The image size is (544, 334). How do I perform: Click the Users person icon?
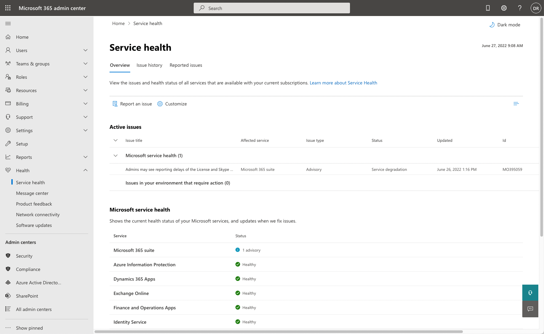tap(8, 50)
